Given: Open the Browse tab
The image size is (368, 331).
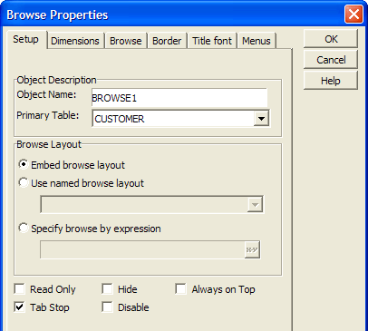Looking at the screenshot, I should (x=126, y=41).
